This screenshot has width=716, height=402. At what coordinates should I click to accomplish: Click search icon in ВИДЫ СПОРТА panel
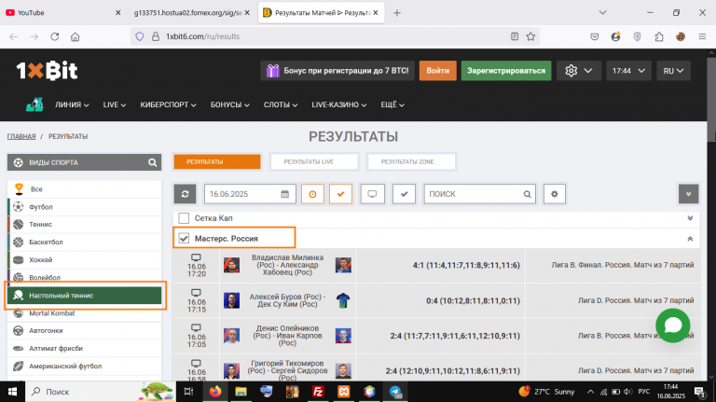[x=153, y=162]
